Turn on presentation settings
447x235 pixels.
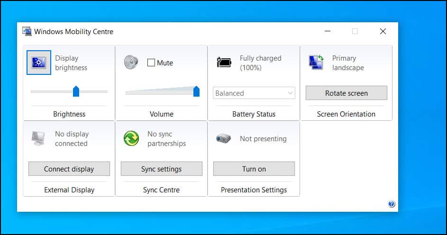[254, 169]
